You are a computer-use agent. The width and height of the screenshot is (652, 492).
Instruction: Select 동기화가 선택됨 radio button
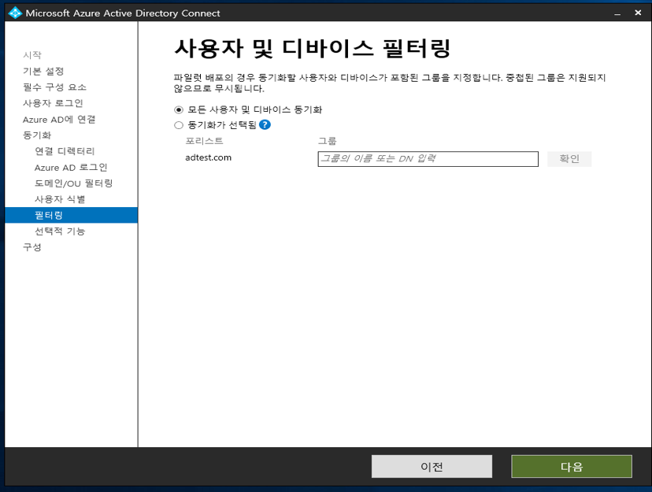(179, 125)
